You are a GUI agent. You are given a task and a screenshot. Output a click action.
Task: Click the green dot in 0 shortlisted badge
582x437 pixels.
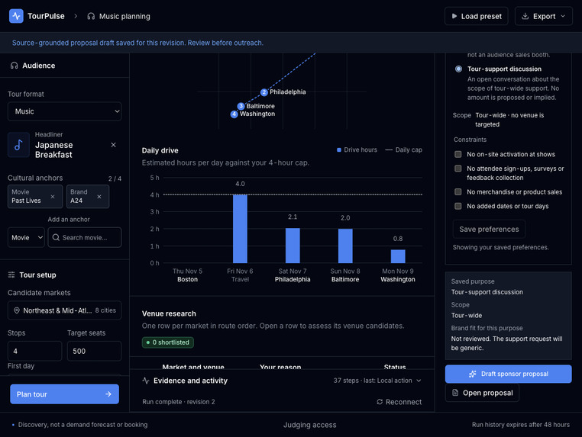click(x=148, y=342)
